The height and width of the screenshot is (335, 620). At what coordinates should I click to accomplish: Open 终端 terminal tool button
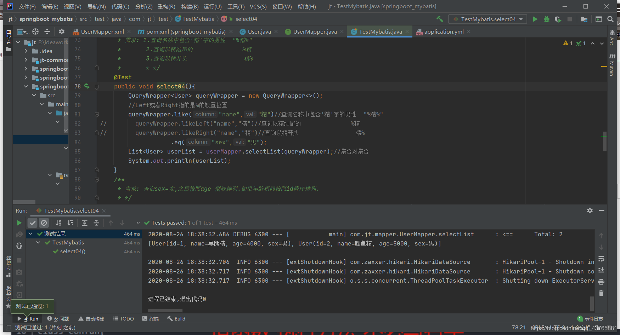151,319
